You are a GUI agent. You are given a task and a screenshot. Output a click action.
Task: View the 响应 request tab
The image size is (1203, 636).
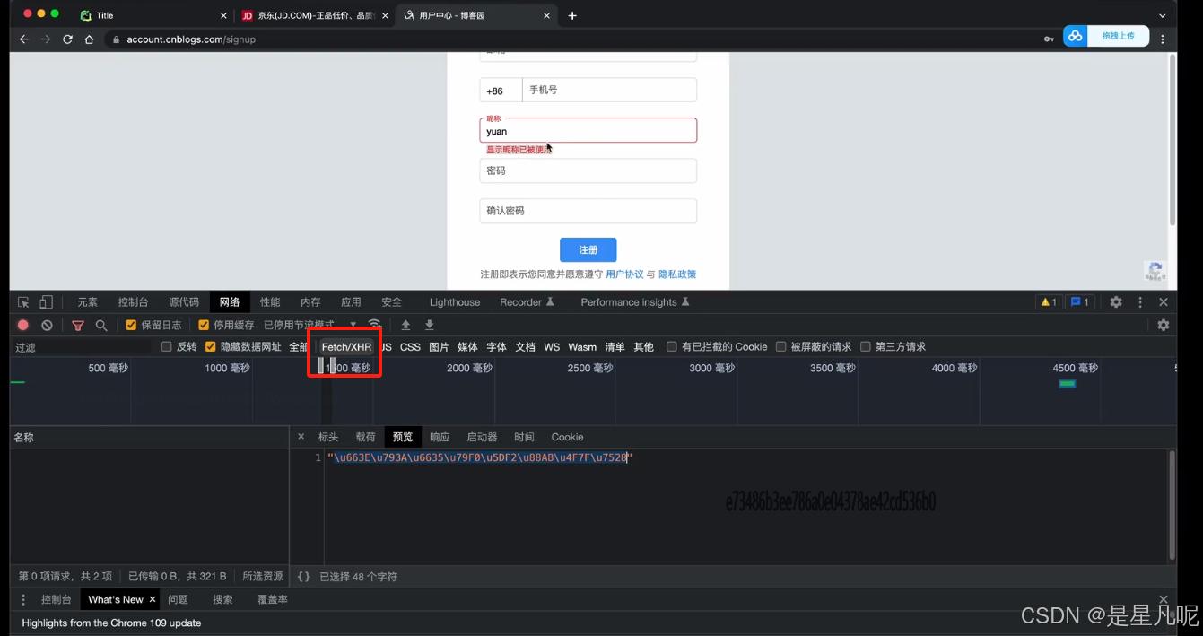tap(440, 437)
